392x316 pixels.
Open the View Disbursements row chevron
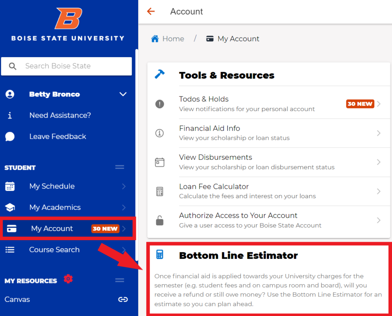point(379,162)
